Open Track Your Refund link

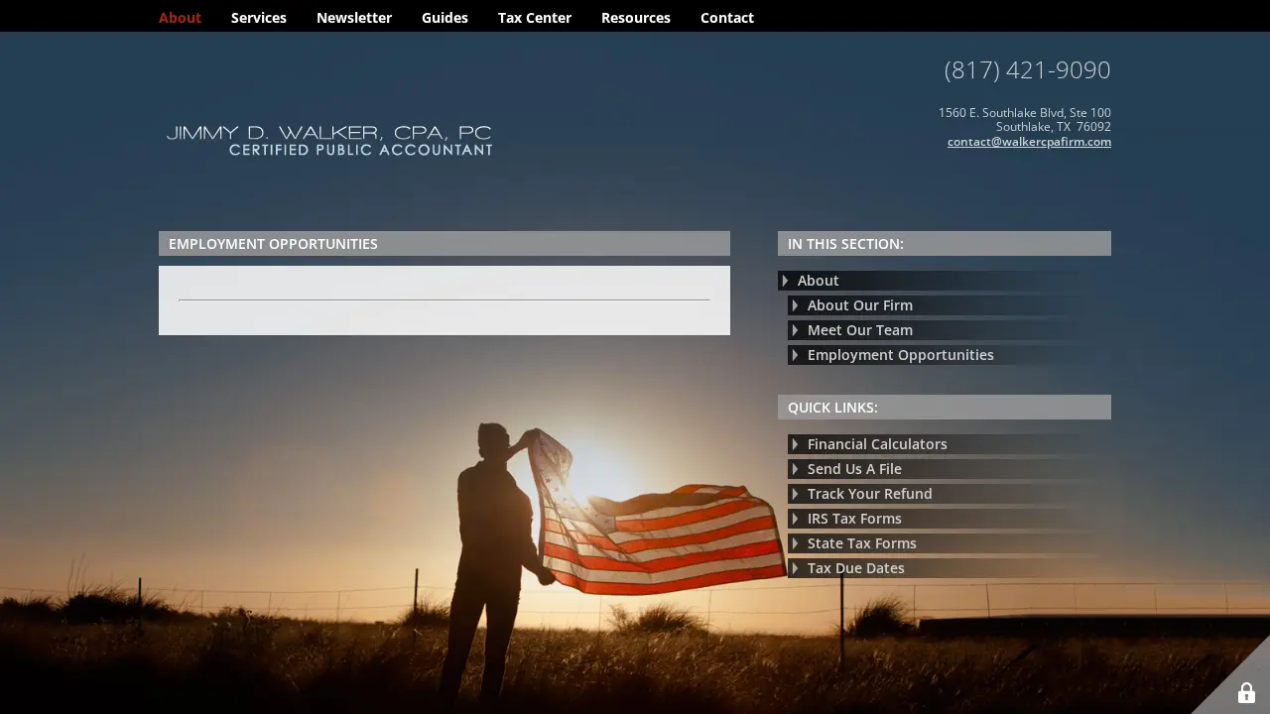[950, 494]
